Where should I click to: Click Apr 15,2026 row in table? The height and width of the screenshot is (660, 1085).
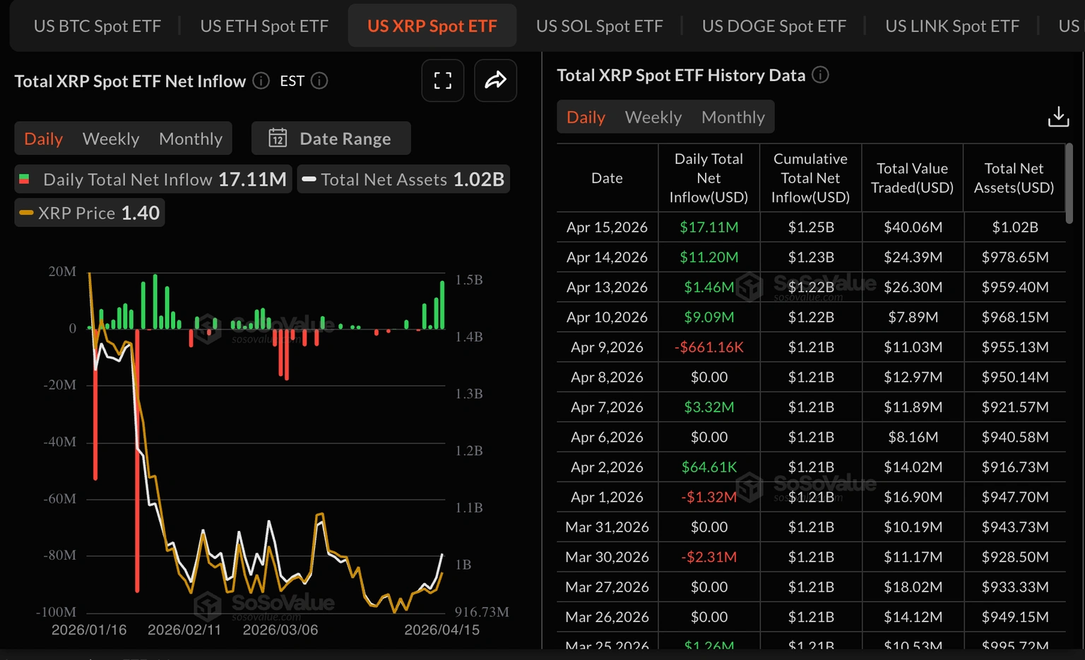pos(811,227)
